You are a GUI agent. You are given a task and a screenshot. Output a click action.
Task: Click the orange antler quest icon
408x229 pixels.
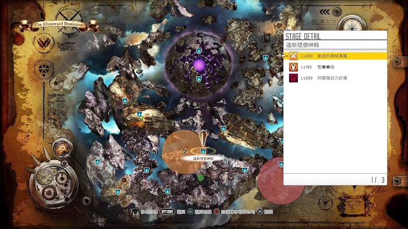294,67
